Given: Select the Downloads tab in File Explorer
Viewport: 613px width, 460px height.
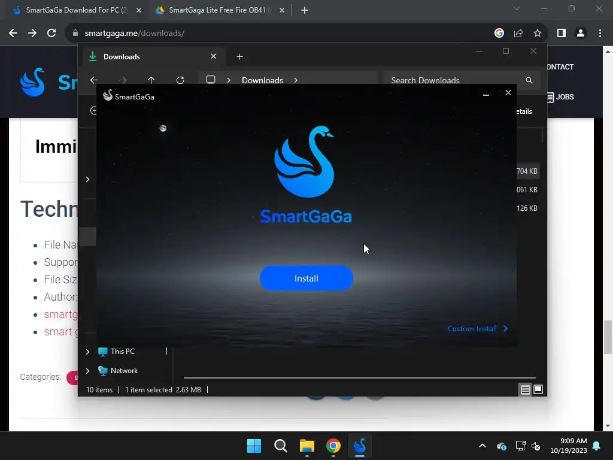Looking at the screenshot, I should point(154,57).
